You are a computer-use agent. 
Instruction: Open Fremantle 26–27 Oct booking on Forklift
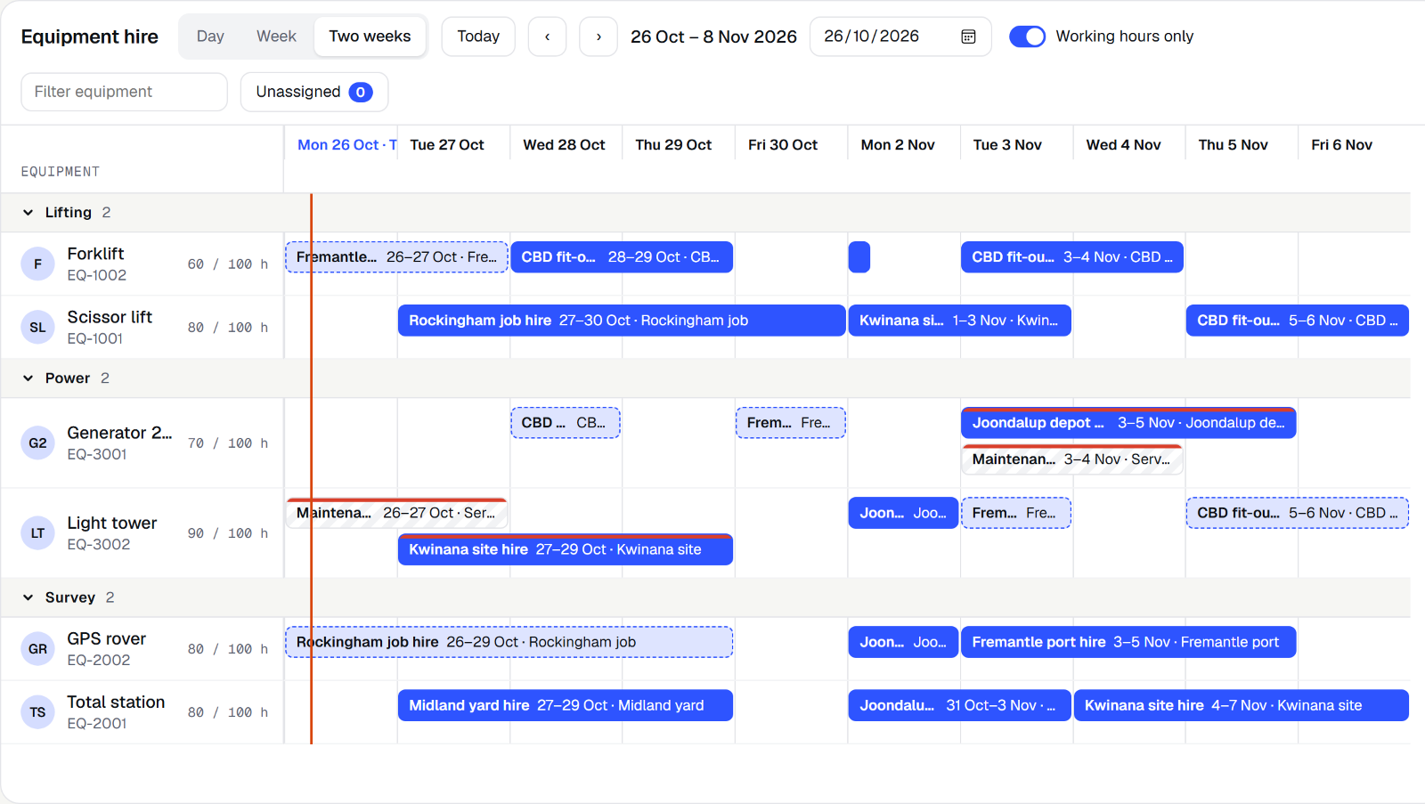click(396, 257)
